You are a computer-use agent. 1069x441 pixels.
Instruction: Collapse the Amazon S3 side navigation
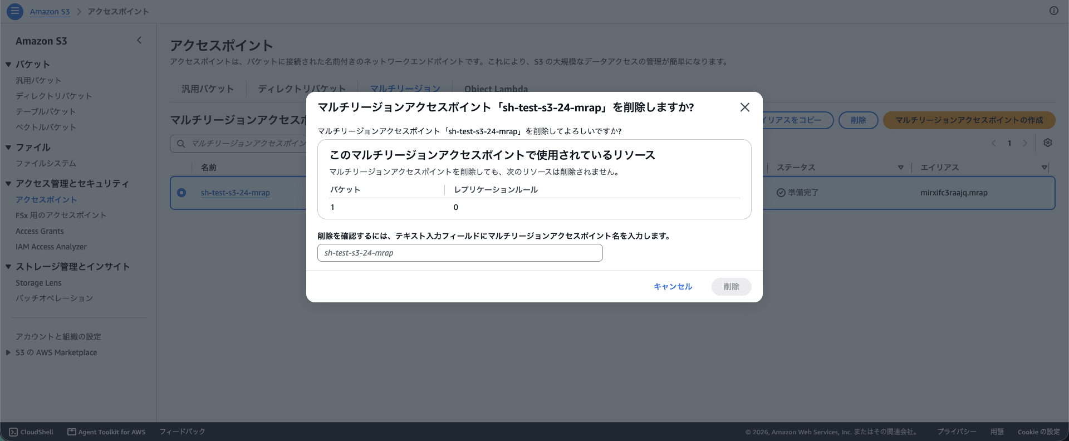(x=139, y=40)
